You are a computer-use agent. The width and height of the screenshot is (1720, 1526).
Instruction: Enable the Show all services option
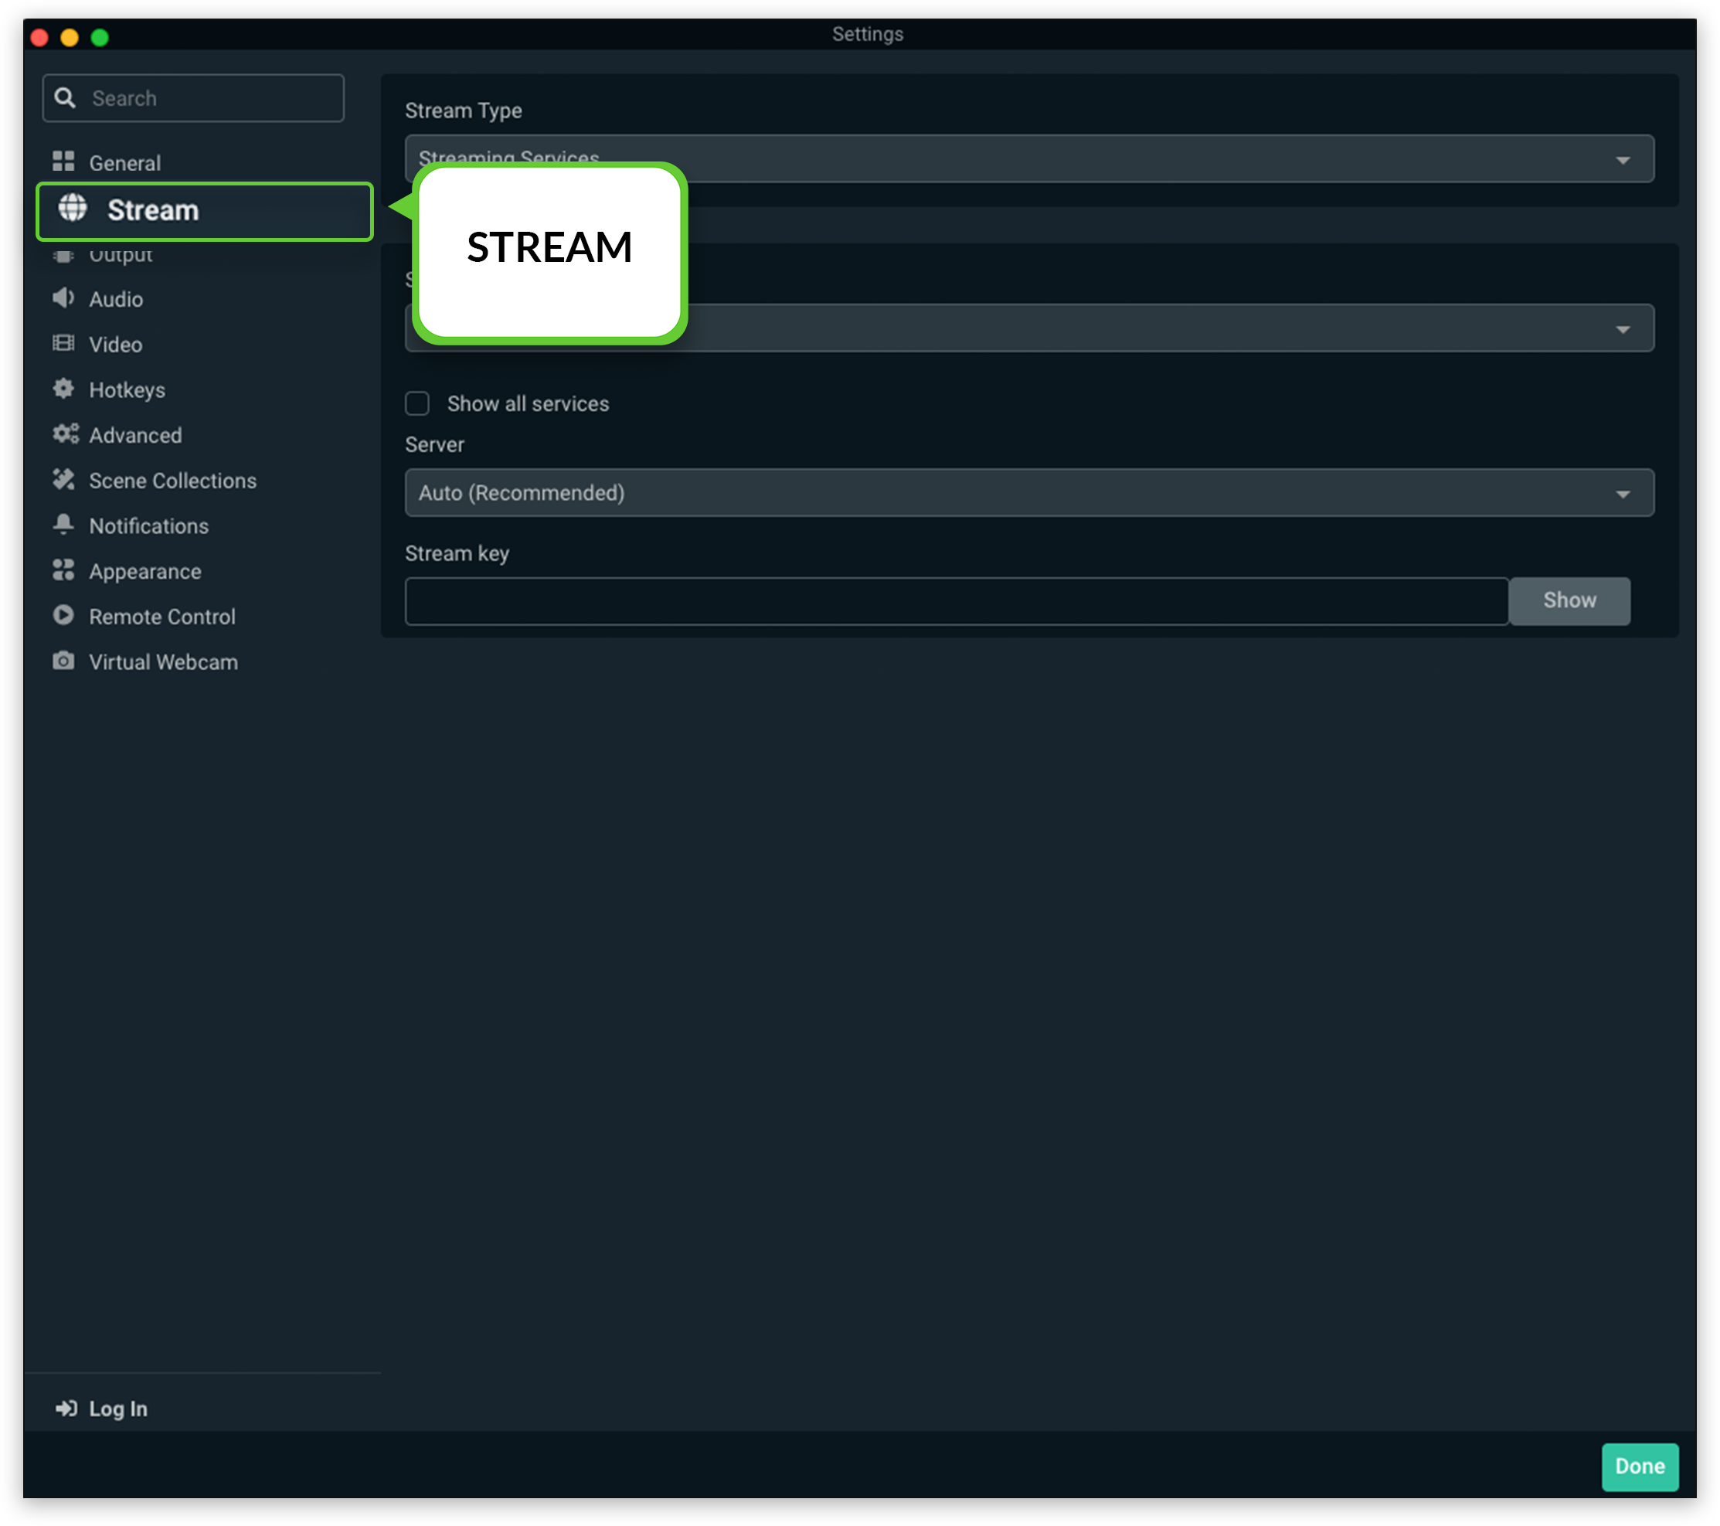pyautogui.click(x=416, y=403)
